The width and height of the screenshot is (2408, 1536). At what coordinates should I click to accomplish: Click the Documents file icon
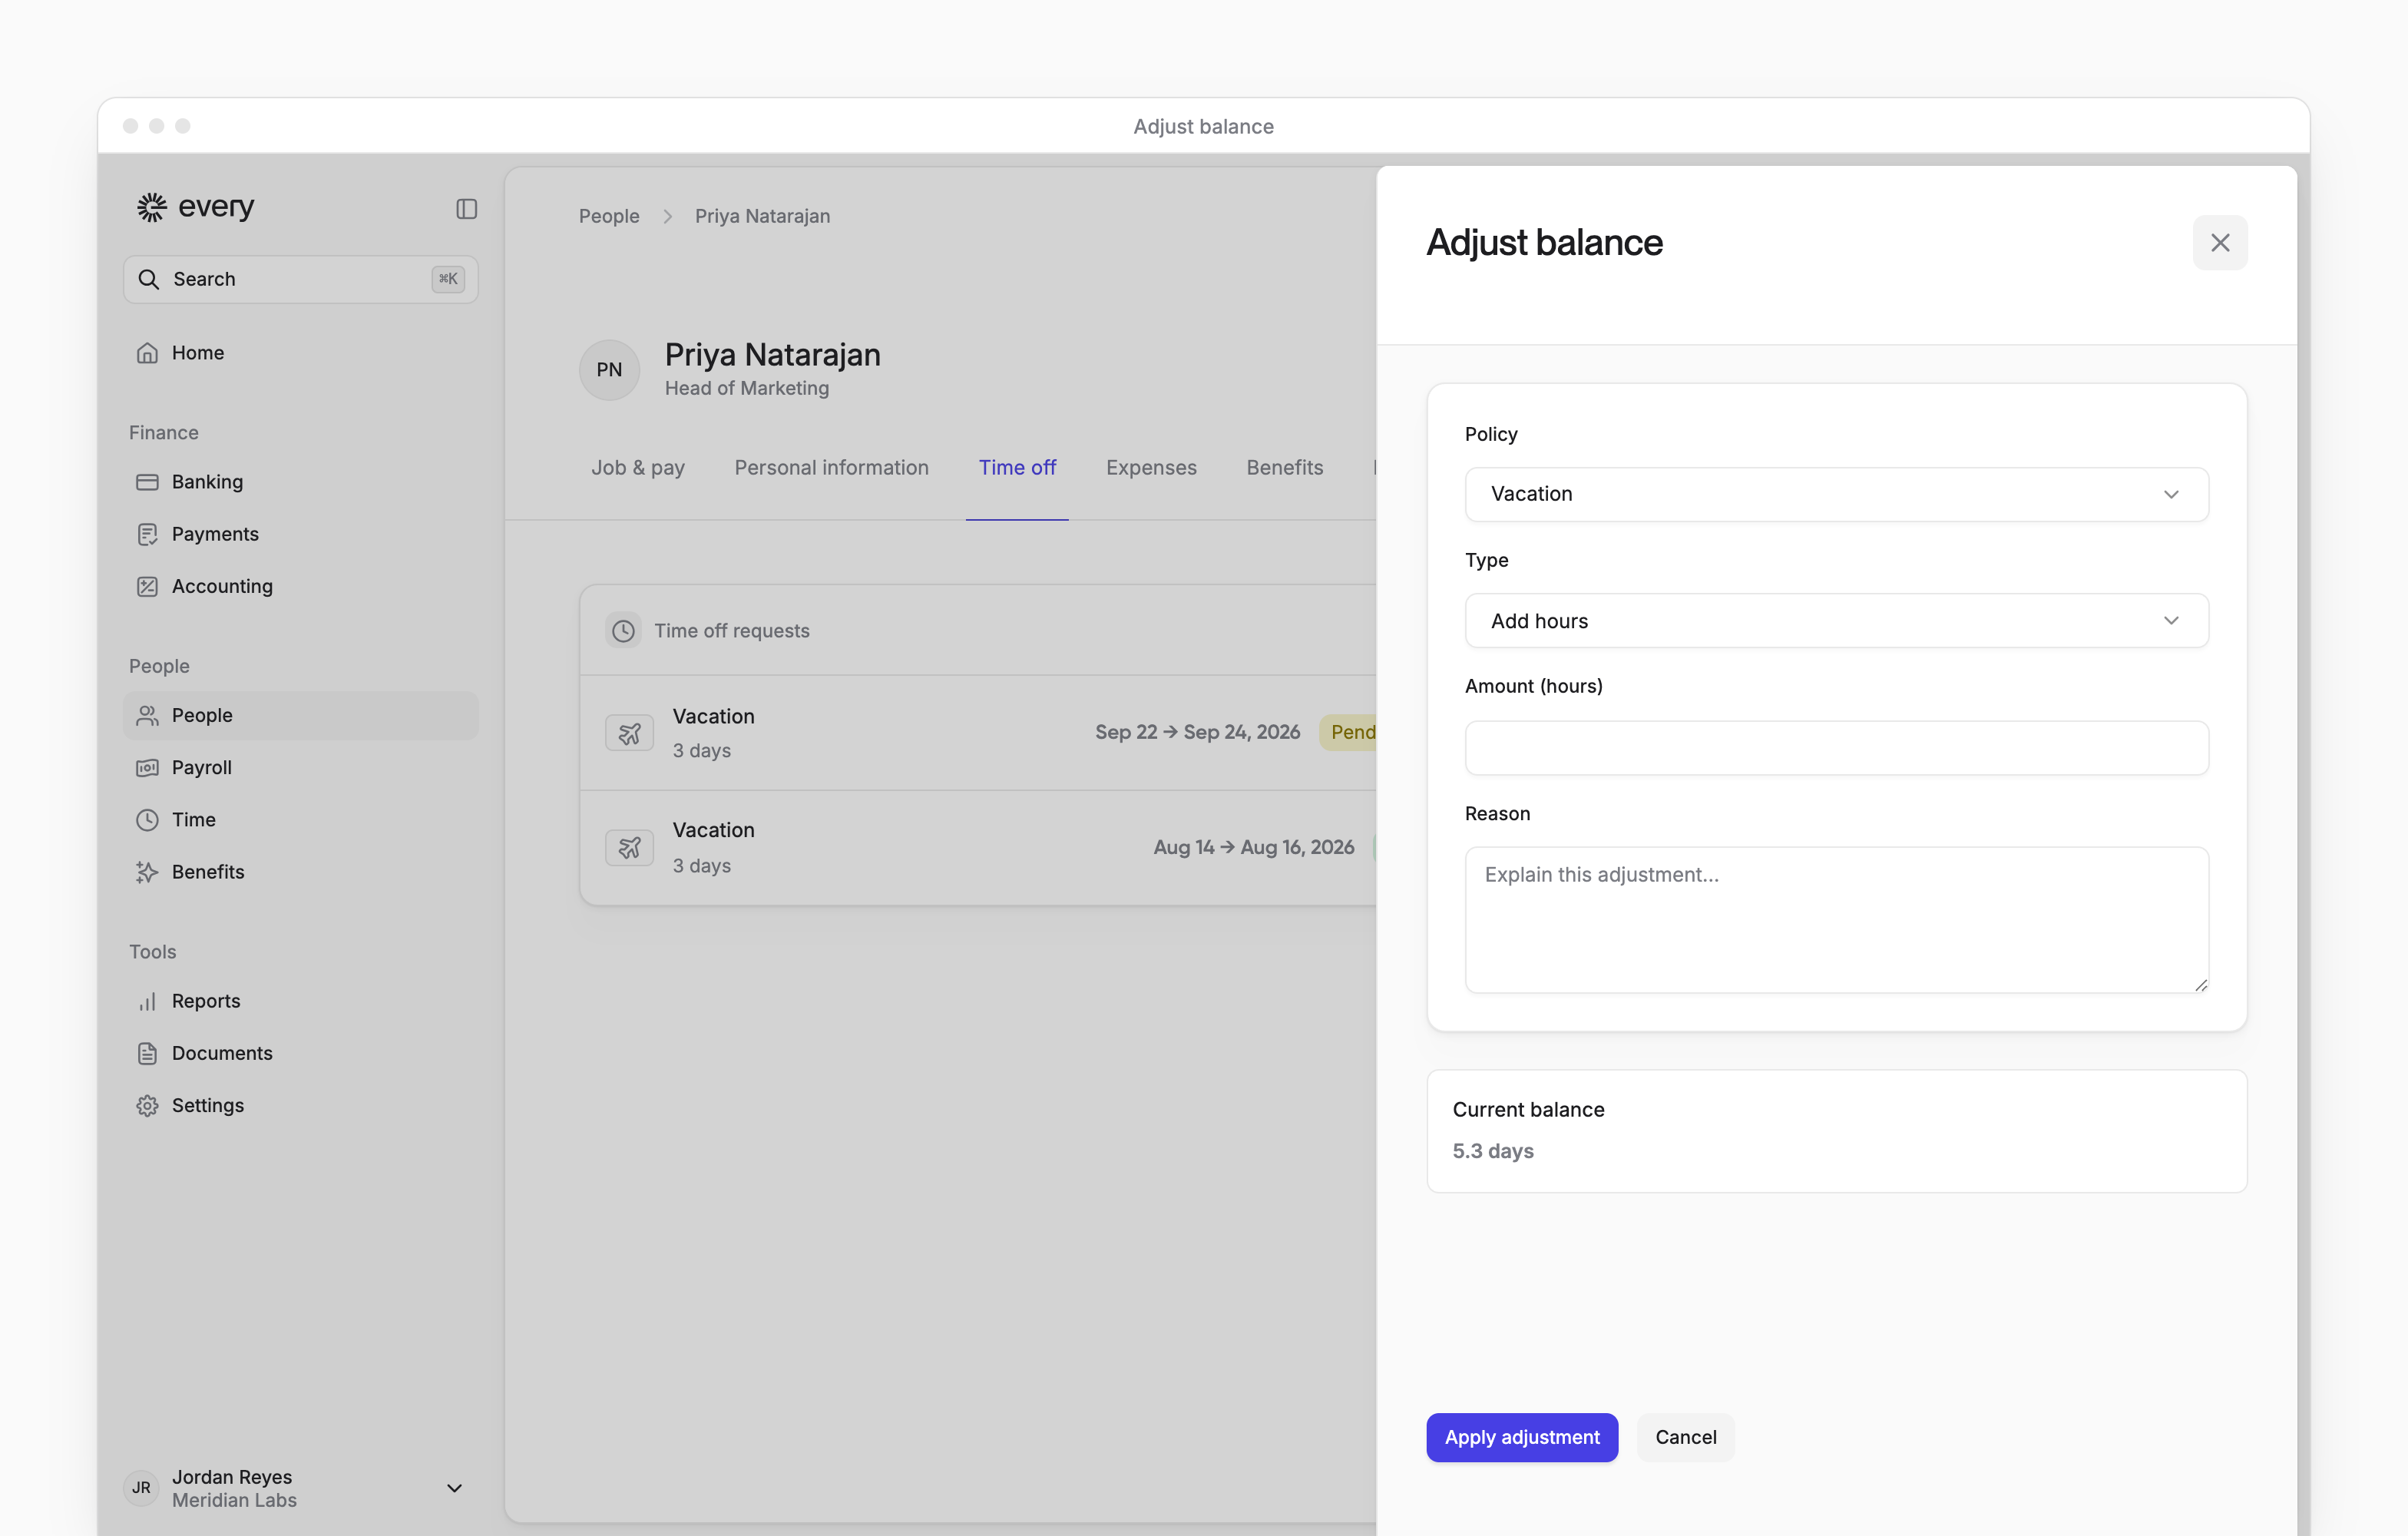147,1053
